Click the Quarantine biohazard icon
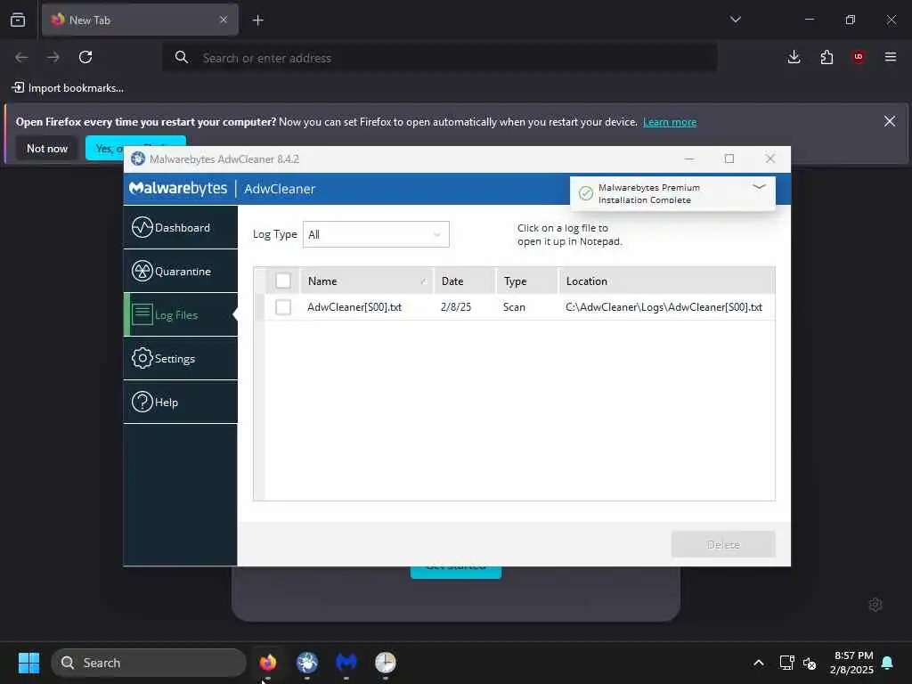 (142, 271)
